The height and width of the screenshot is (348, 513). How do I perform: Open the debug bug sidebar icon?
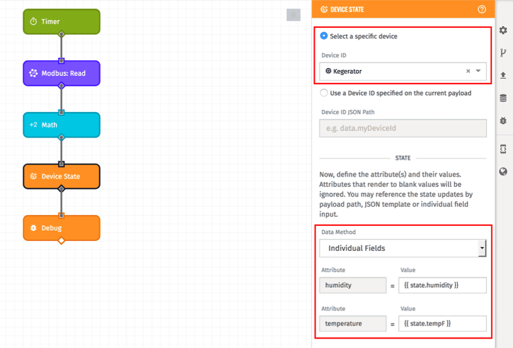[503, 121]
